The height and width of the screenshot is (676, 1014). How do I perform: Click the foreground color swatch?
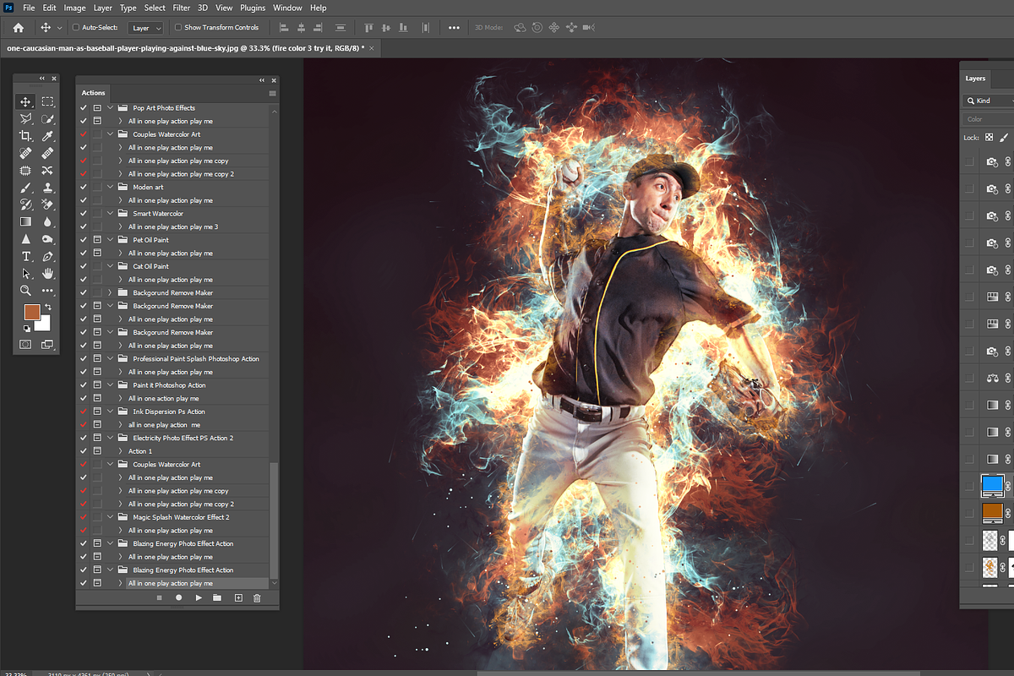coord(32,313)
